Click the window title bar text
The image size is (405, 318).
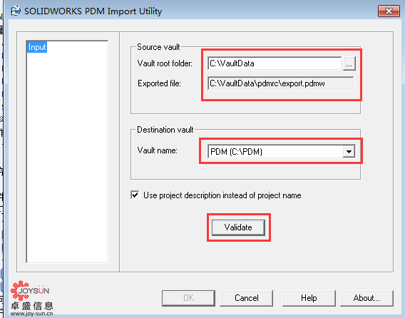point(93,11)
